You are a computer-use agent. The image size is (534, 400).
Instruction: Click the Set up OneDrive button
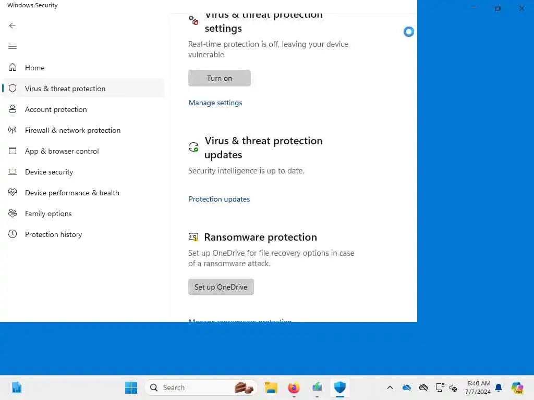[221, 287]
